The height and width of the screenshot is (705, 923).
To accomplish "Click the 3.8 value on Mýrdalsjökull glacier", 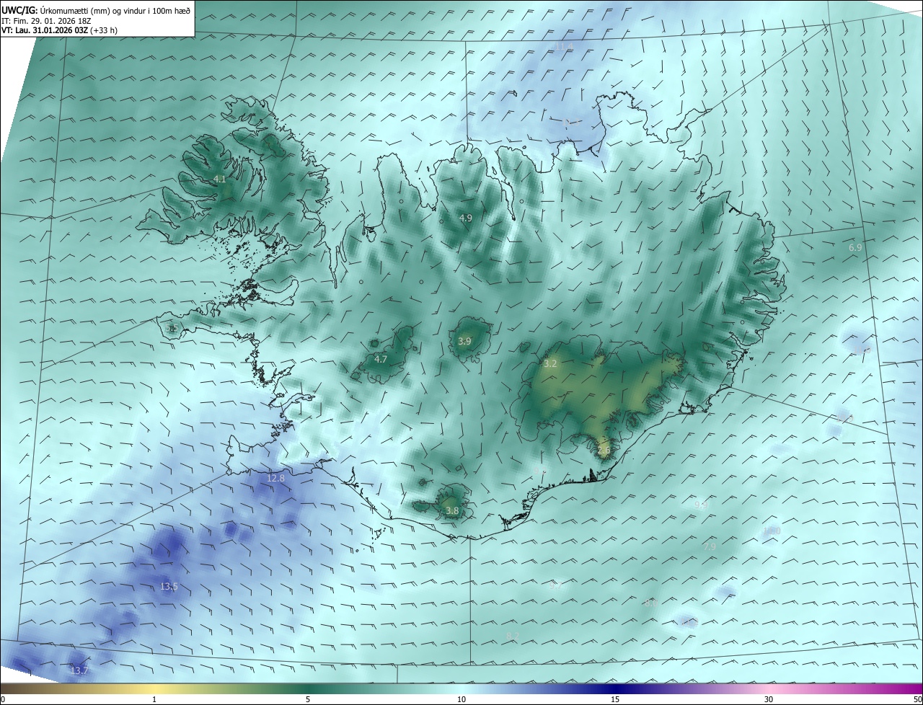I will (452, 511).
